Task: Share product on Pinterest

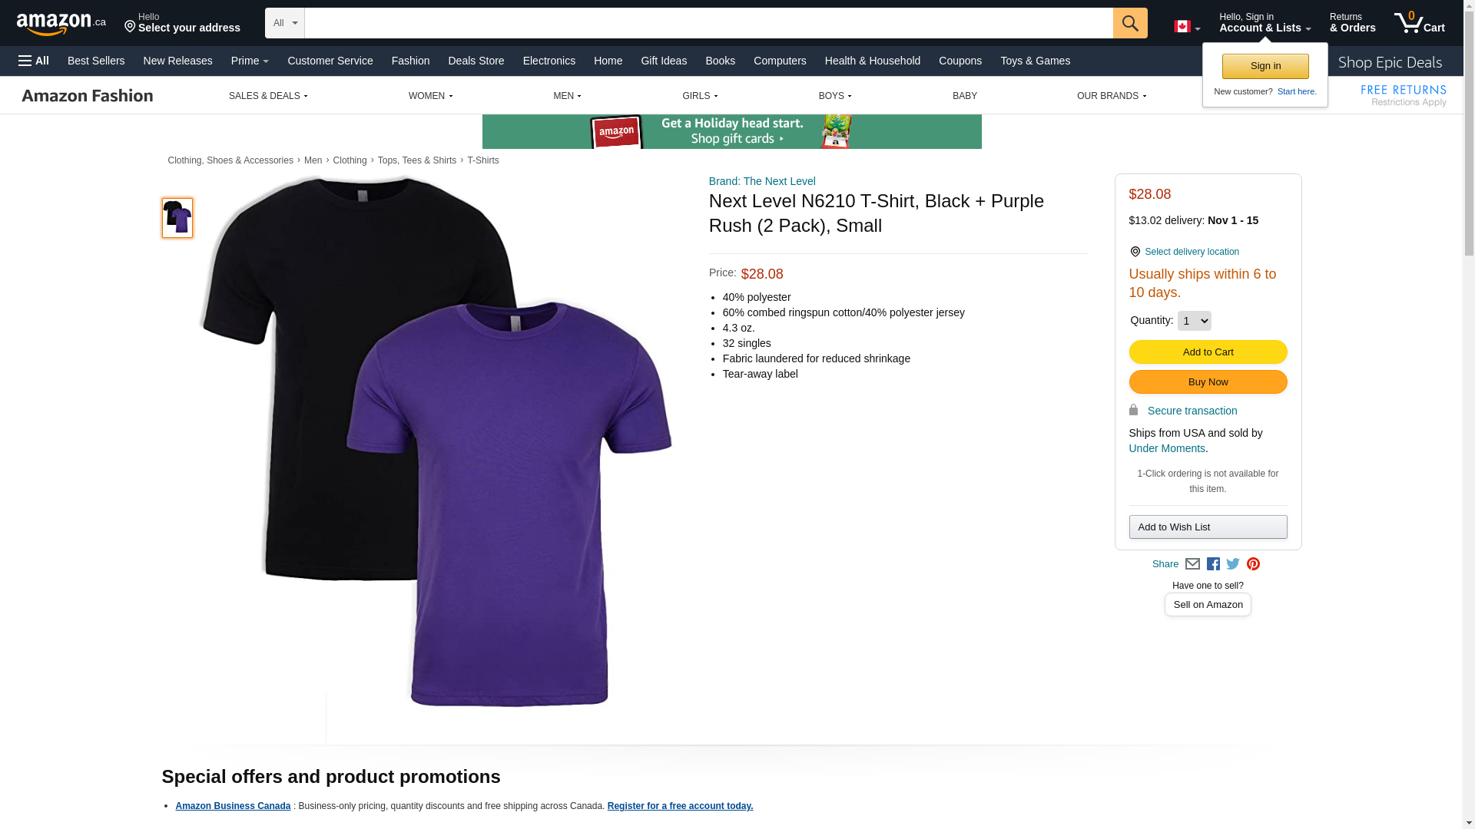Action: 1253,564
